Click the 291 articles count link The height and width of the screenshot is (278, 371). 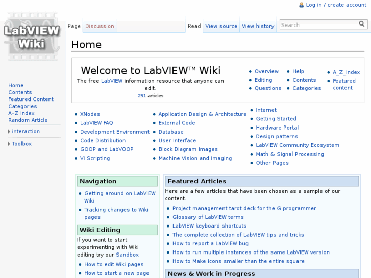[142, 96]
